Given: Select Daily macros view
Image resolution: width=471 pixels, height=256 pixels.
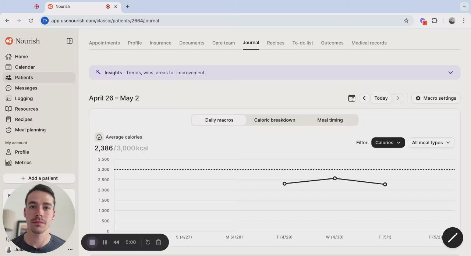Looking at the screenshot, I should [219, 120].
